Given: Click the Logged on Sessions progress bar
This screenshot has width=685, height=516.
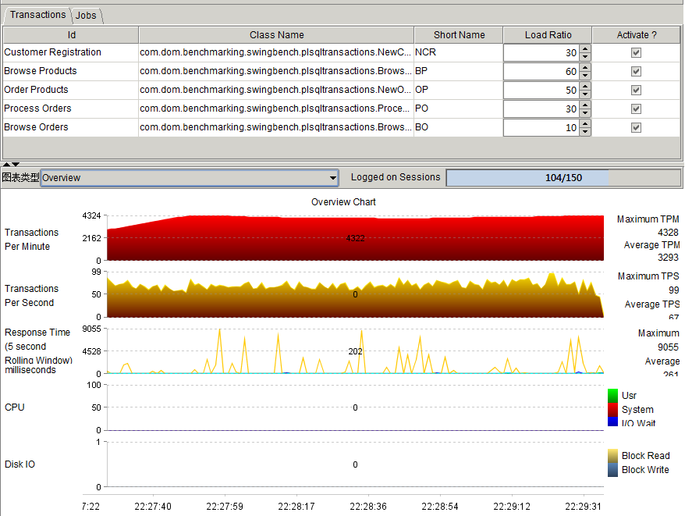Looking at the screenshot, I should coord(563,178).
